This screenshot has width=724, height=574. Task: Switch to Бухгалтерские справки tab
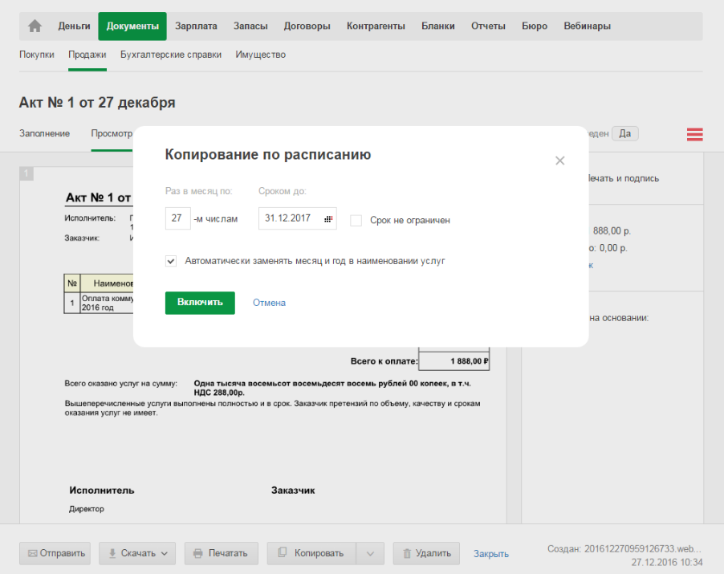pyautogui.click(x=171, y=55)
